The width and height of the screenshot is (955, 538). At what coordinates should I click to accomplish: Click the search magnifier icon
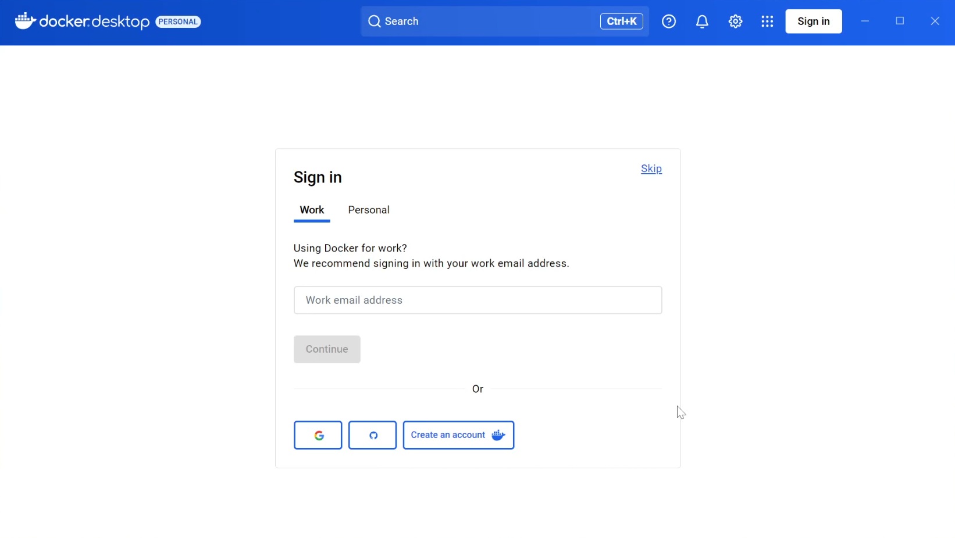coord(374,21)
